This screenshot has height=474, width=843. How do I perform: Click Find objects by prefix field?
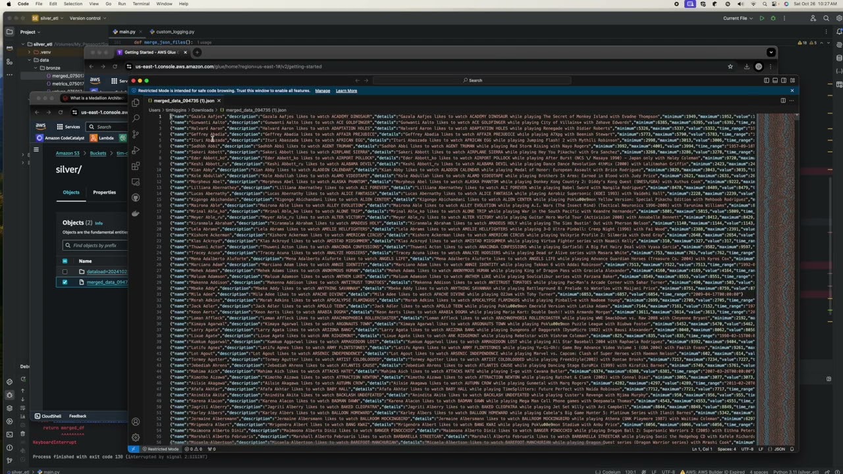95,245
